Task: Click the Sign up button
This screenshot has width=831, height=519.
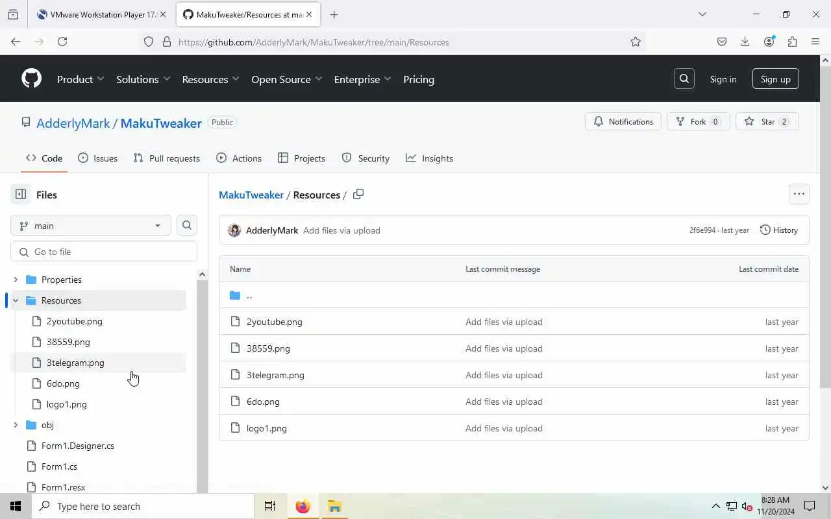Action: click(x=776, y=78)
